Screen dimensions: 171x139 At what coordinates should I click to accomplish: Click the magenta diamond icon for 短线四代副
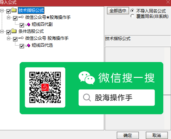(x=28, y=25)
